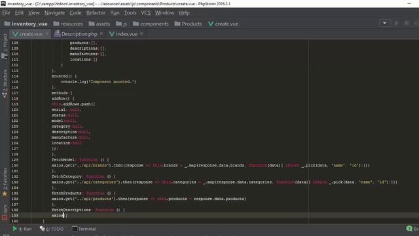Click create.vue breadcrumb file
The image size is (419, 236).
click(x=223, y=24)
